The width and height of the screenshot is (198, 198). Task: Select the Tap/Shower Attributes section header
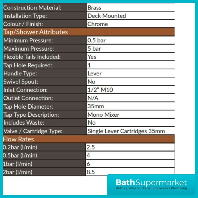click(x=89, y=32)
